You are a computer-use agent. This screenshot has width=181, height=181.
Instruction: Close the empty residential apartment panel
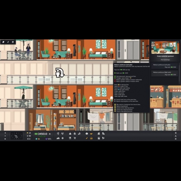(x=178, y=42)
